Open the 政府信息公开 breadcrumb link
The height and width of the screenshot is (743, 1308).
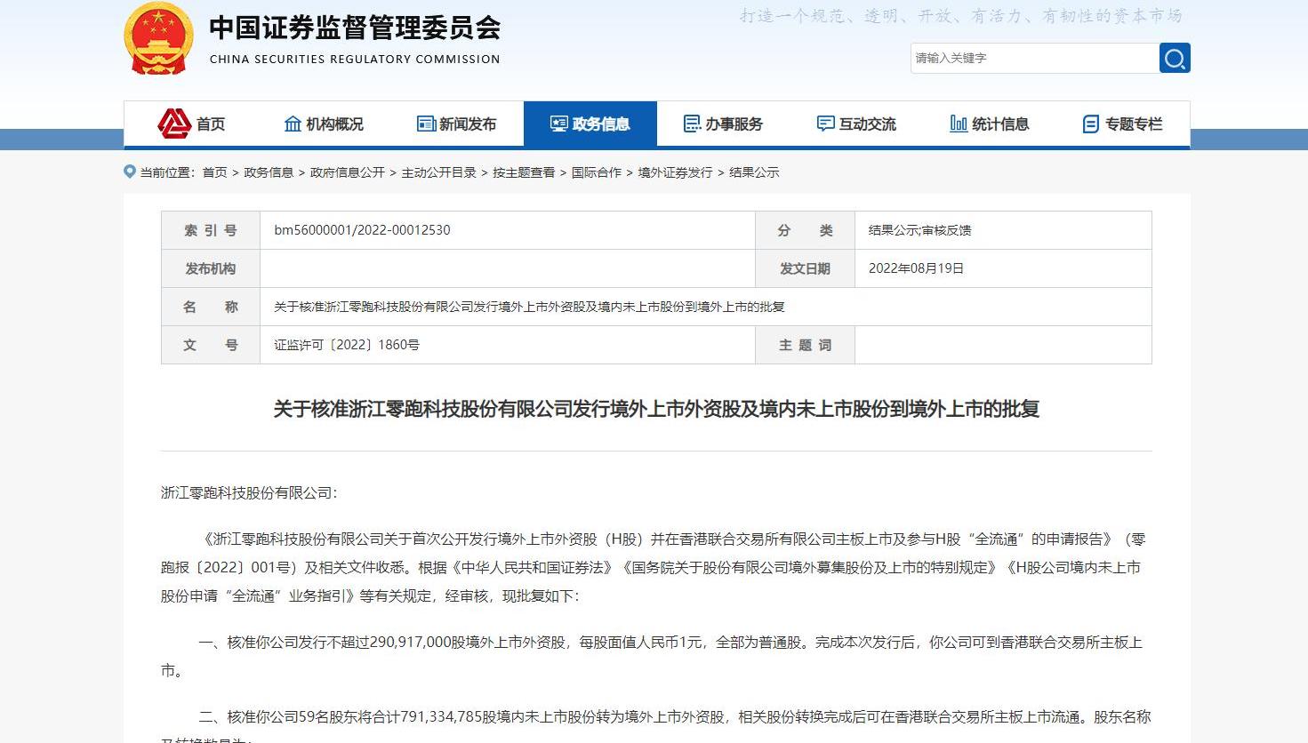347,172
